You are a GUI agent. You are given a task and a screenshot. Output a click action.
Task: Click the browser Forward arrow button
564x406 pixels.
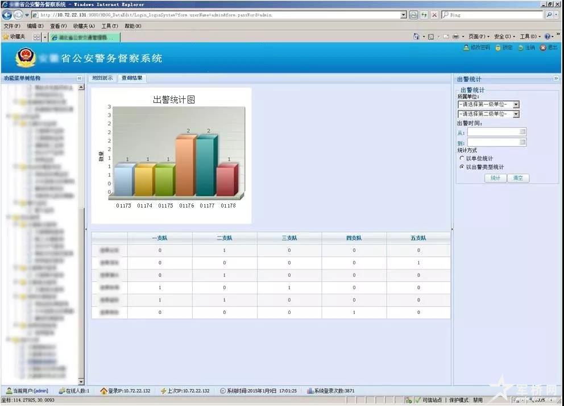tap(18, 15)
